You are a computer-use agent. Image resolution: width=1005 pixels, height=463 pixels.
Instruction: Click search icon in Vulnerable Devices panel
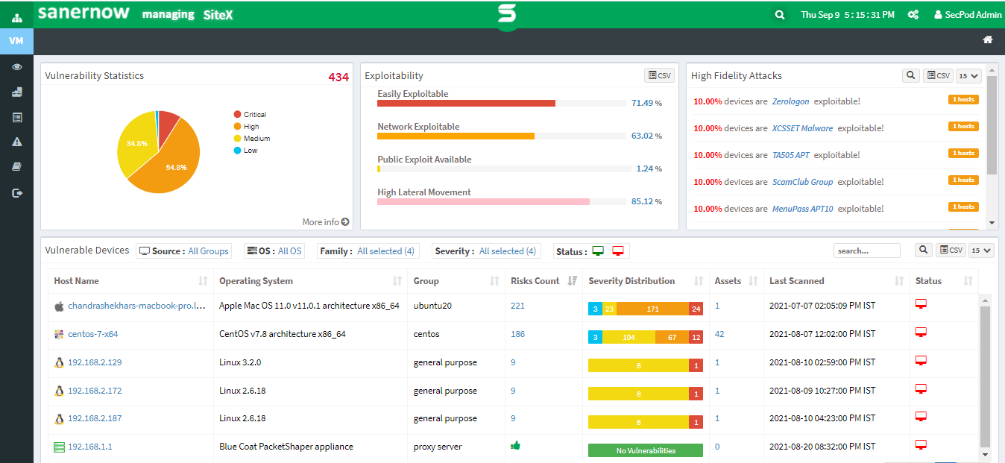(923, 251)
